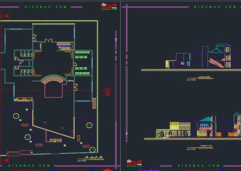Select the bottom section marker A
Screen dimensions: 241x171
tap(7, 160)
